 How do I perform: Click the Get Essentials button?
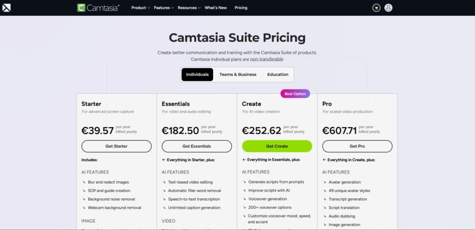197,146
